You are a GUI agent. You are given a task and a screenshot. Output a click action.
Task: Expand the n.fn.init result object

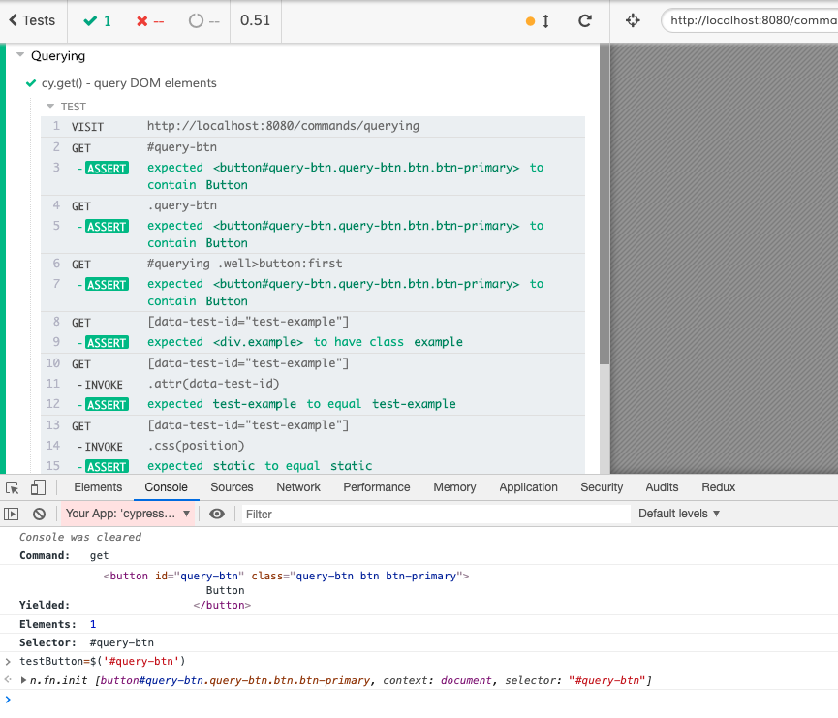tap(23, 680)
